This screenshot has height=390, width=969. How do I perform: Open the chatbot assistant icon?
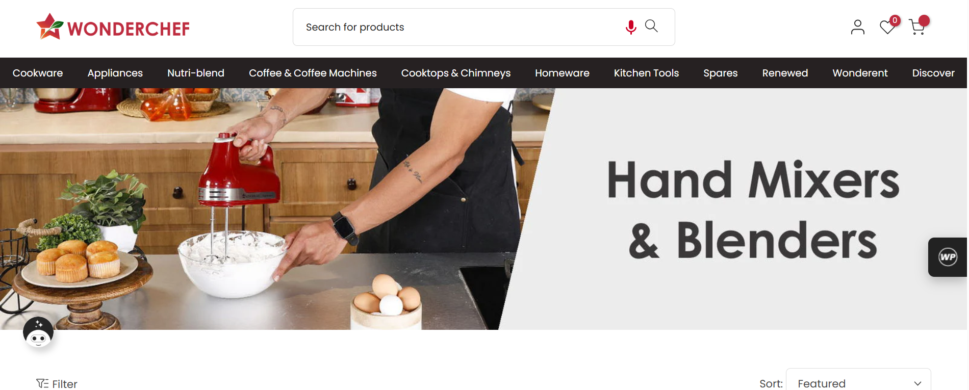click(38, 332)
